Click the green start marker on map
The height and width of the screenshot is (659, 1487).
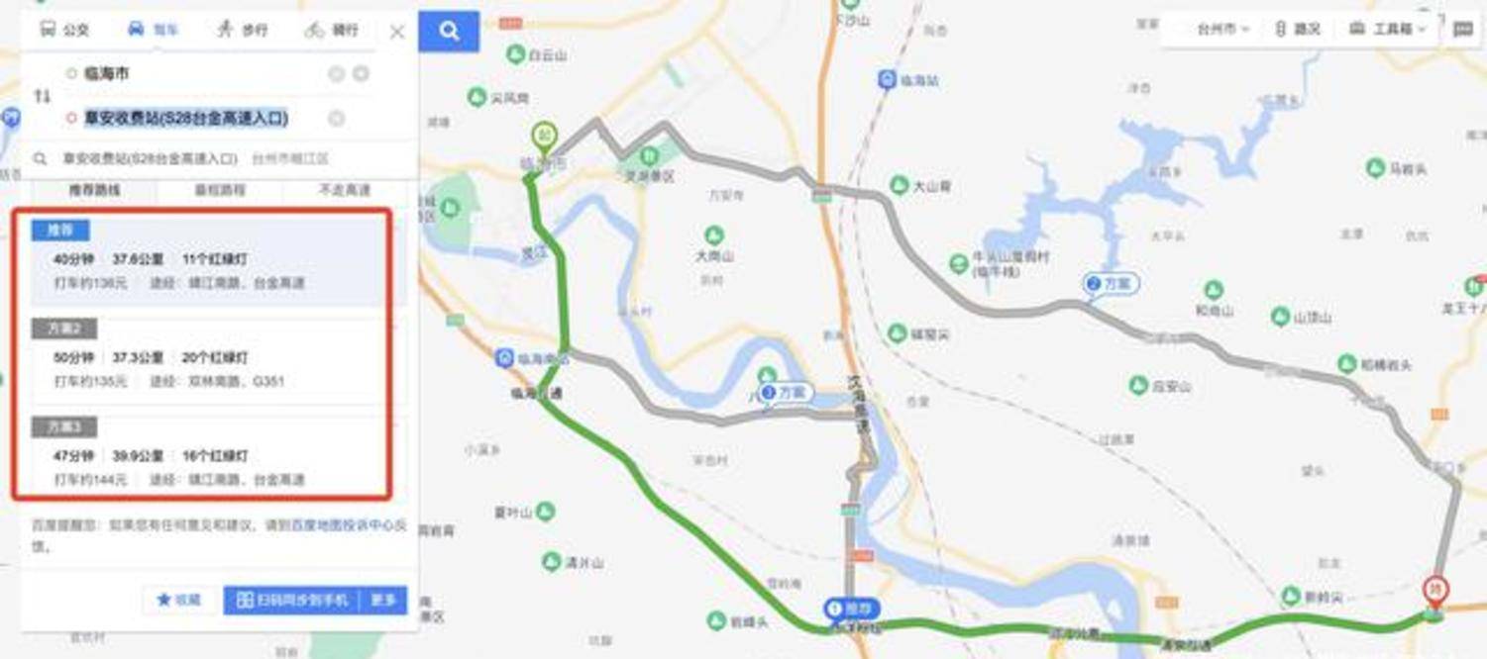543,137
